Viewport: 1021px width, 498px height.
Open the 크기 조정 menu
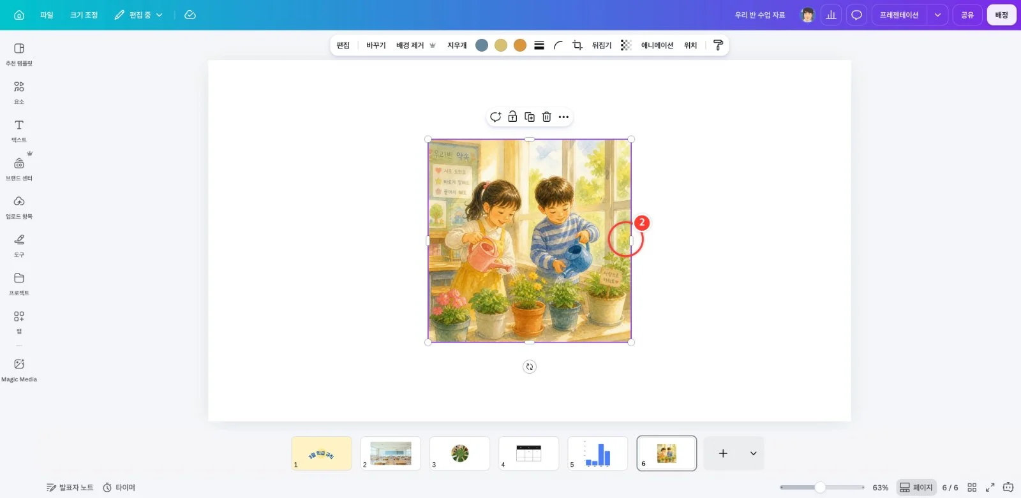(x=84, y=15)
